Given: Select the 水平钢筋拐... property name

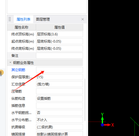Looking at the screenshot, I should click(x=21, y=113).
